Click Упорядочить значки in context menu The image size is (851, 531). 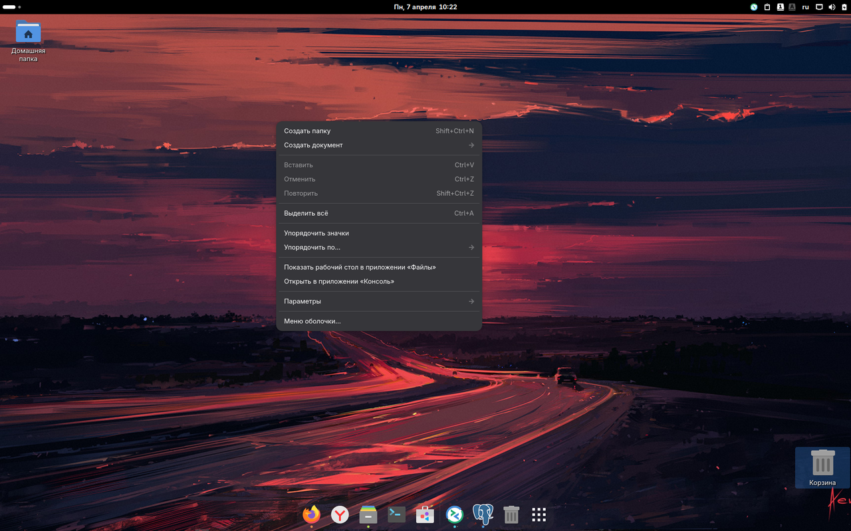coord(379,233)
